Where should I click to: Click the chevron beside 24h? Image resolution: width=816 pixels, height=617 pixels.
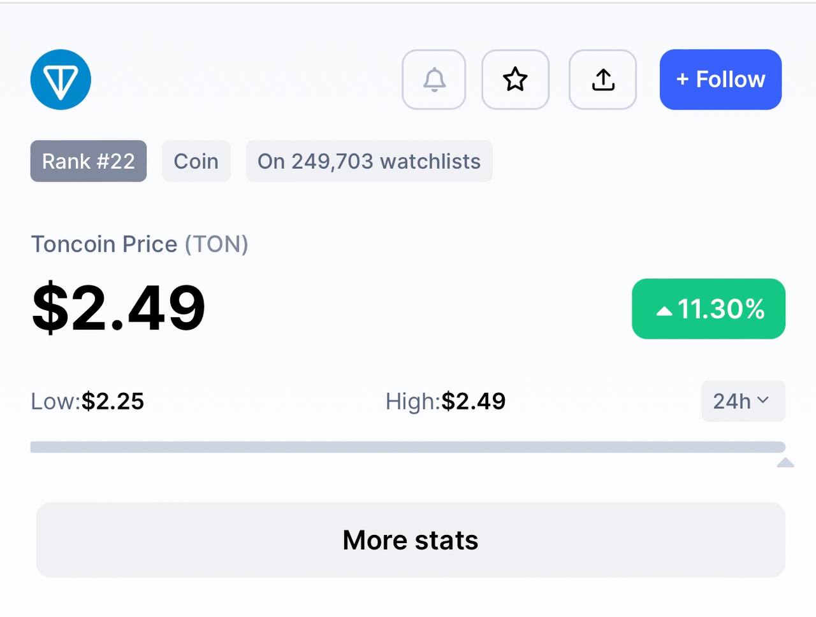point(762,401)
